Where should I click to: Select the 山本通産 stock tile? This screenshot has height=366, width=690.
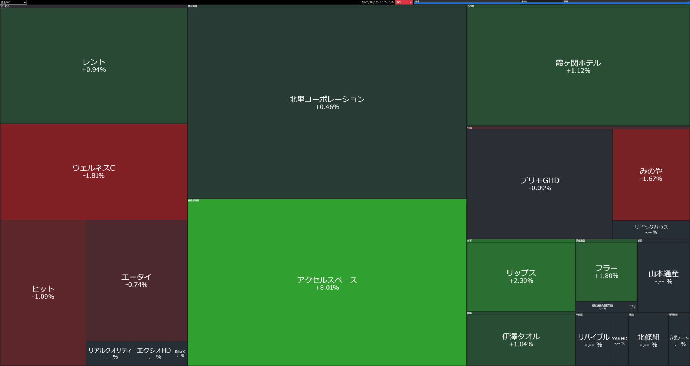tap(663, 277)
